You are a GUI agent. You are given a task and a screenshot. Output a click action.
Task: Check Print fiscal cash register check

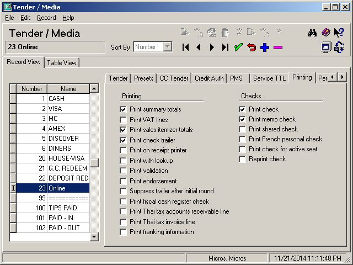tap(123, 202)
